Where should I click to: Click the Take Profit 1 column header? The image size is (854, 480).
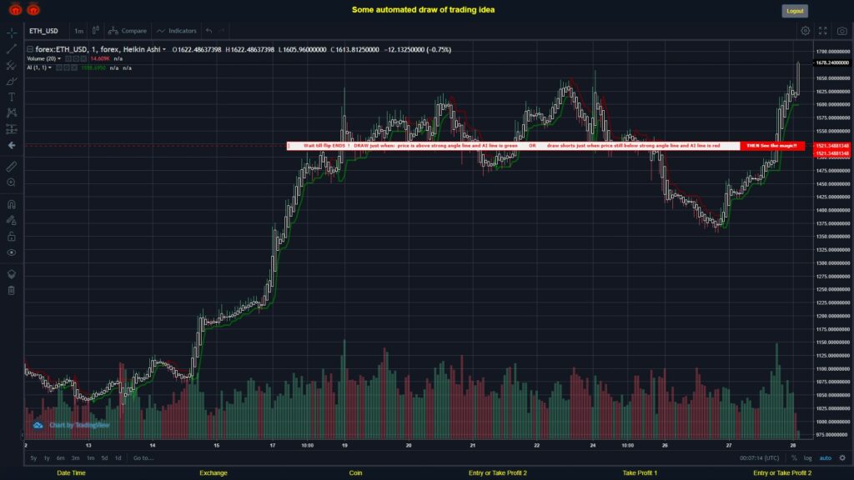tap(640, 473)
